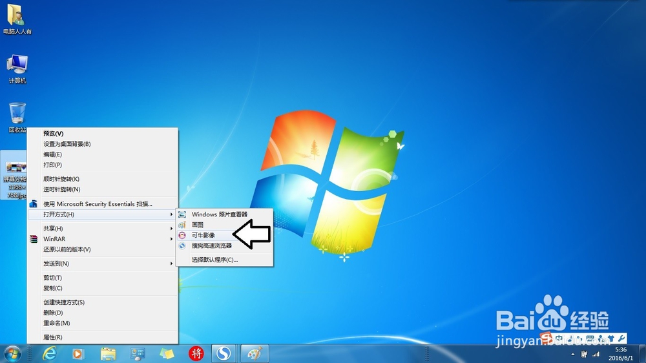
Task: Open the shirt skin icon on IME bar
Action: [x=611, y=339]
